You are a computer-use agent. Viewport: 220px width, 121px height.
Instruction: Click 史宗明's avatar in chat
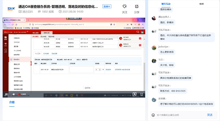[x=154, y=100]
